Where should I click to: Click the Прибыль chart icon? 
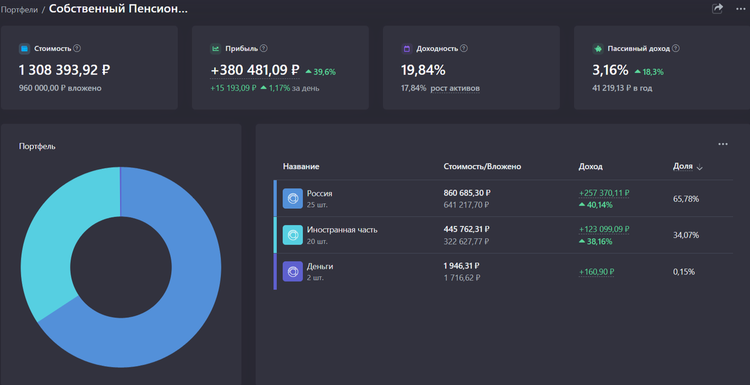[216, 48]
